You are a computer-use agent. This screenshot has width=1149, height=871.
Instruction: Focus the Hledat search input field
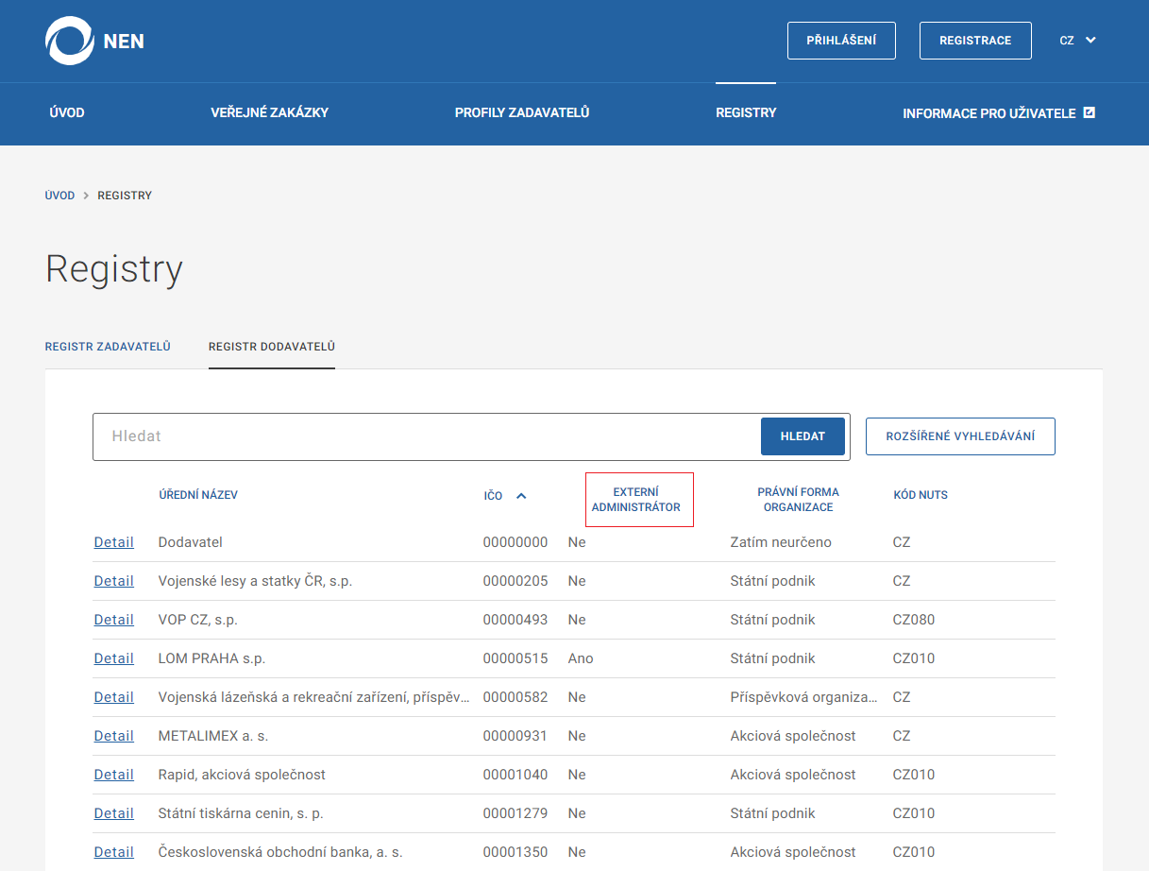click(x=427, y=436)
